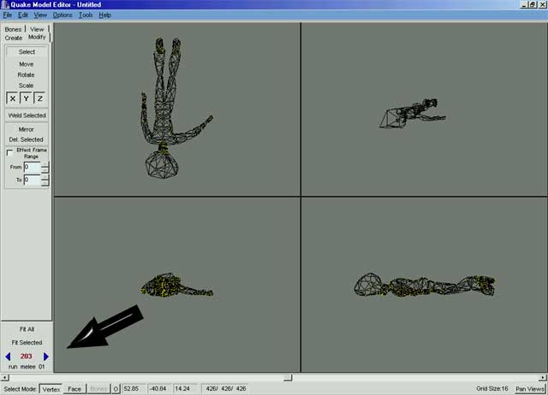Toggle the Y axis constraint button
Image resolution: width=548 pixels, height=395 pixels.
[26, 98]
